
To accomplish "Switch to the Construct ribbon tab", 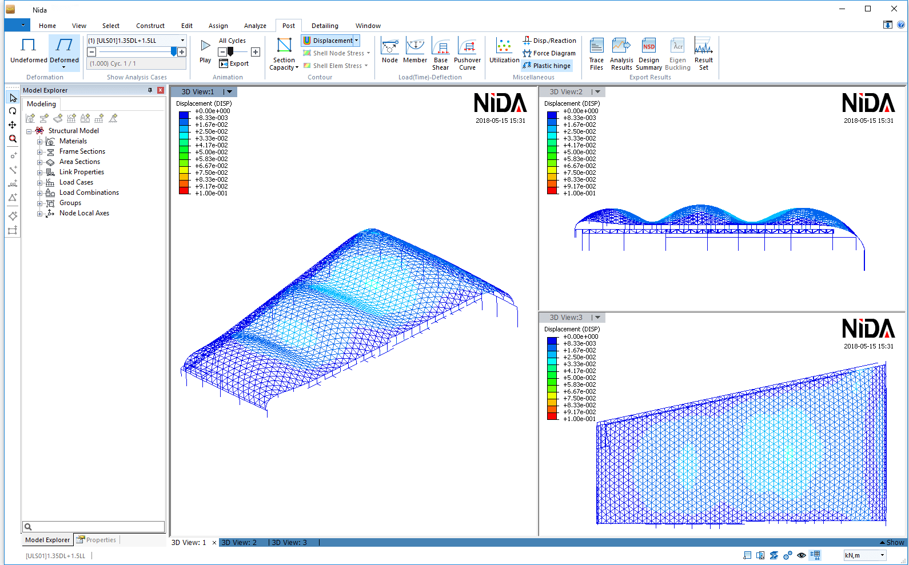I will pyautogui.click(x=150, y=26).
